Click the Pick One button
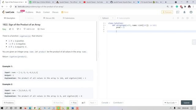The height and width of the screenshot is (110, 196). [58, 103]
